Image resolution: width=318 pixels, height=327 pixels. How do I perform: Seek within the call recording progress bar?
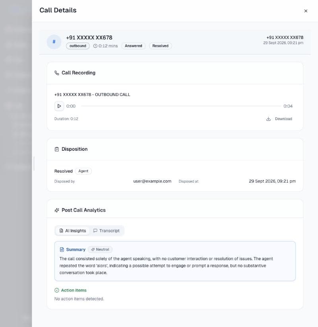tap(181, 106)
